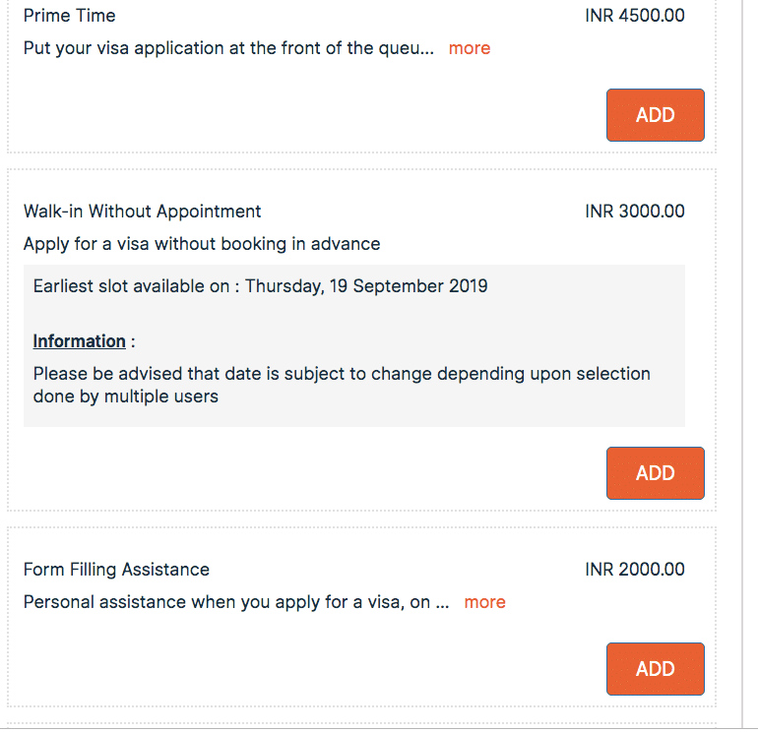The image size is (758, 732).
Task: Click the 'Personal assistance when you apply' text
Action: [235, 602]
